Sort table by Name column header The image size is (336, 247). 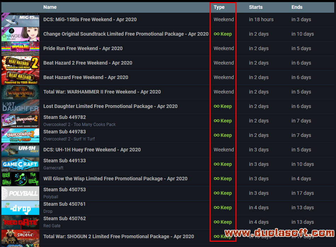coord(50,7)
